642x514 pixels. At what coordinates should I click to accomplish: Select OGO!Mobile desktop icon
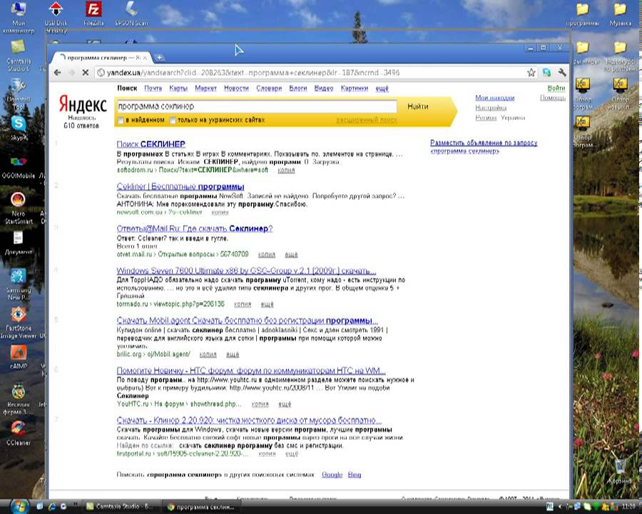[19, 167]
